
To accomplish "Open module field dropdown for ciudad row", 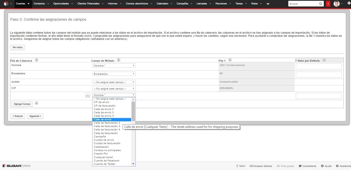I will pos(114,82).
